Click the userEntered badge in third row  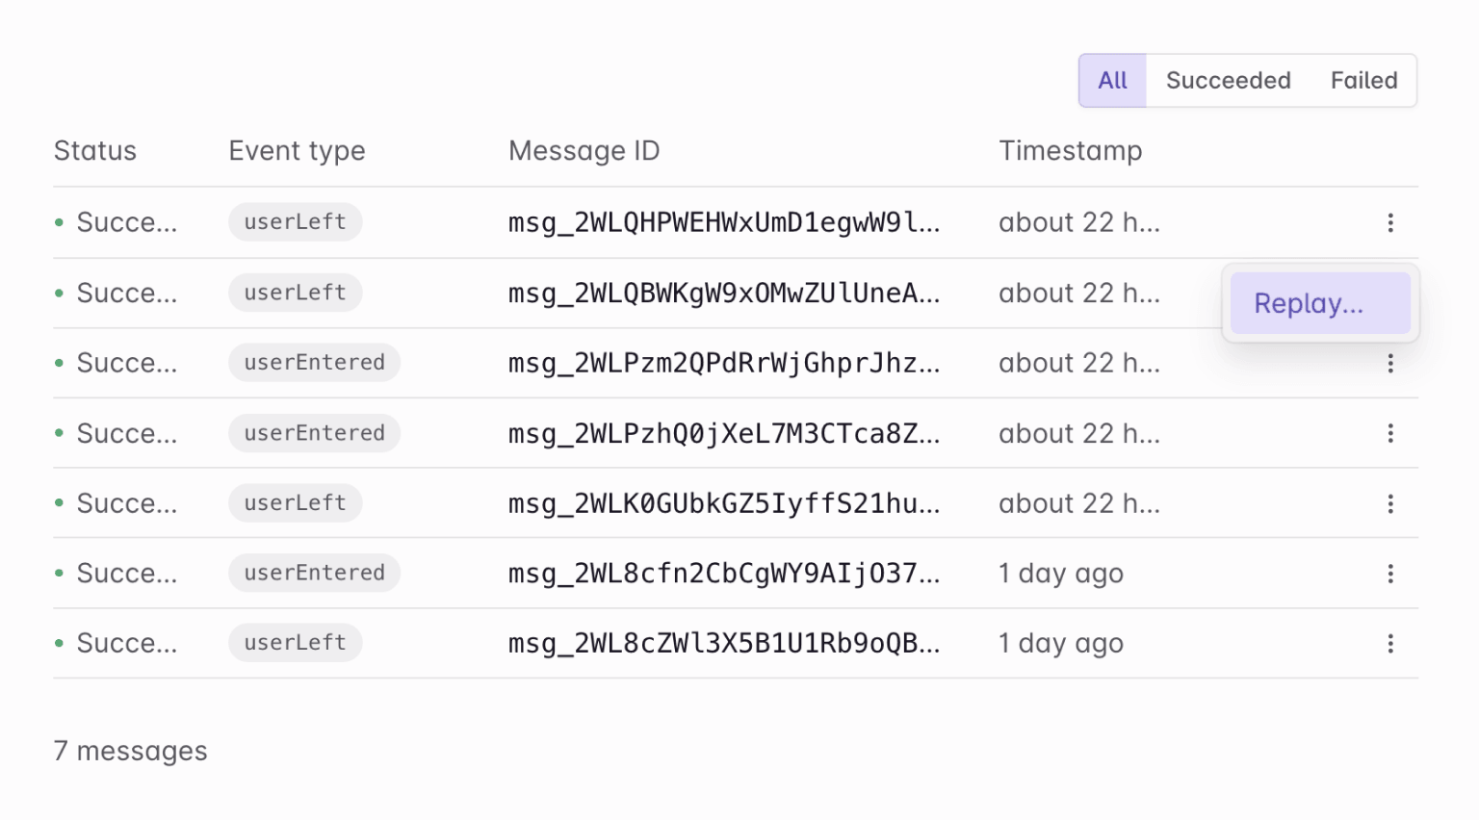click(314, 363)
